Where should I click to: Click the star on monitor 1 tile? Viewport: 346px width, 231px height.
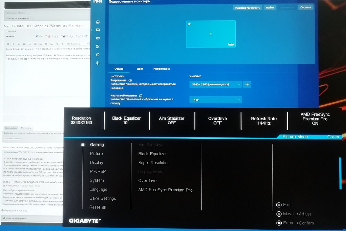coord(189,24)
